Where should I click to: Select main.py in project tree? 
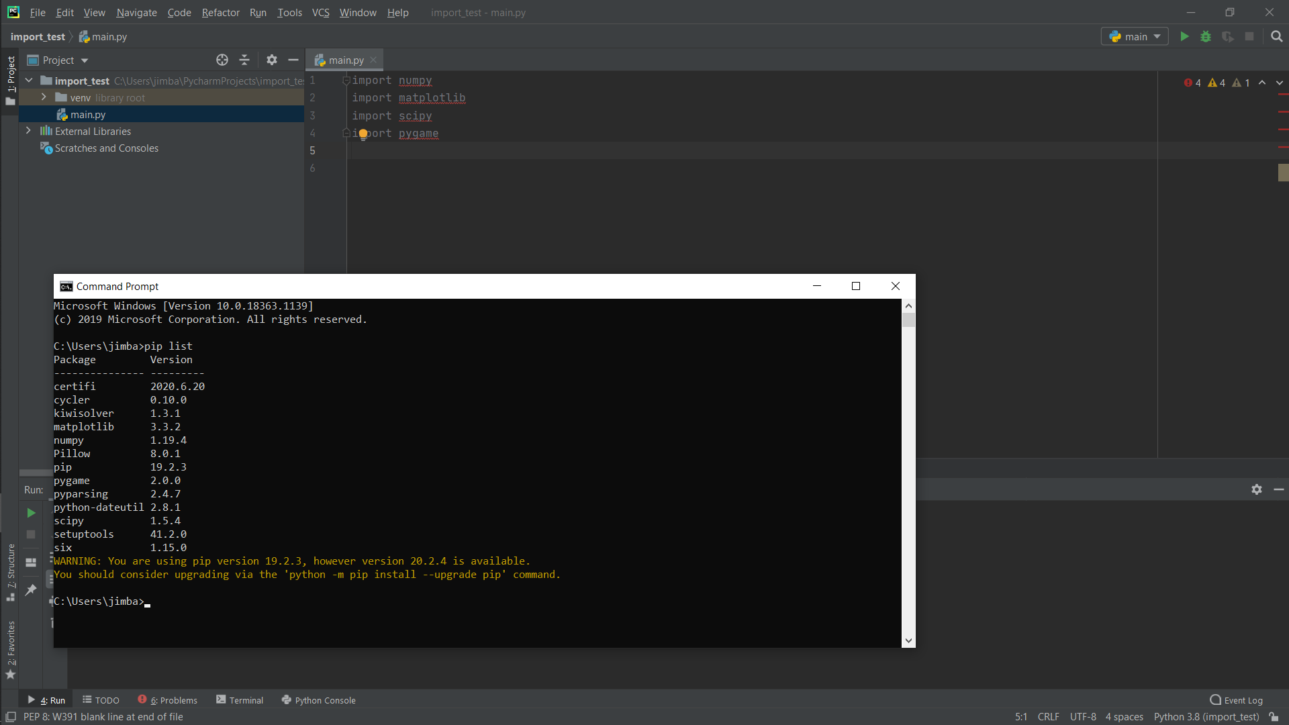(x=88, y=114)
